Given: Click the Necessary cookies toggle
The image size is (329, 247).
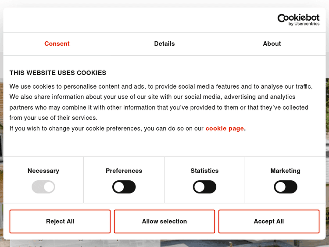Looking at the screenshot, I should [43, 187].
